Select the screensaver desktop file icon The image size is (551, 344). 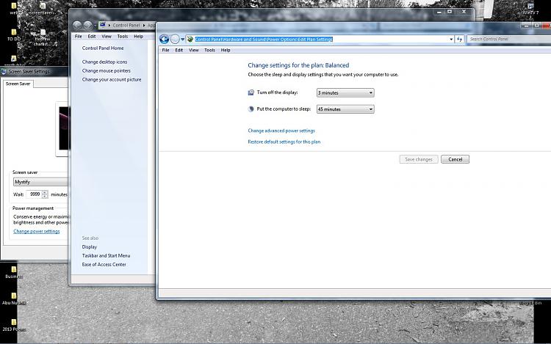coord(43,9)
